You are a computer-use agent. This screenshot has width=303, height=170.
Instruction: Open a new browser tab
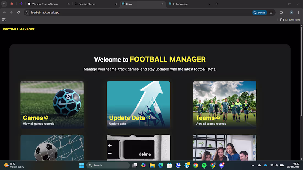pyautogui.click(x=217, y=4)
